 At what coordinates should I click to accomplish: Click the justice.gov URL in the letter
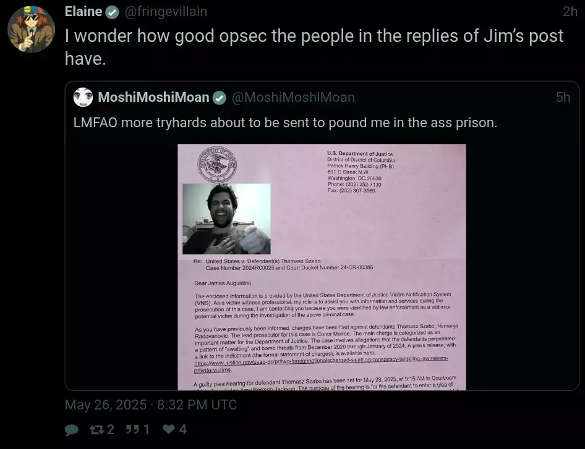(321, 364)
